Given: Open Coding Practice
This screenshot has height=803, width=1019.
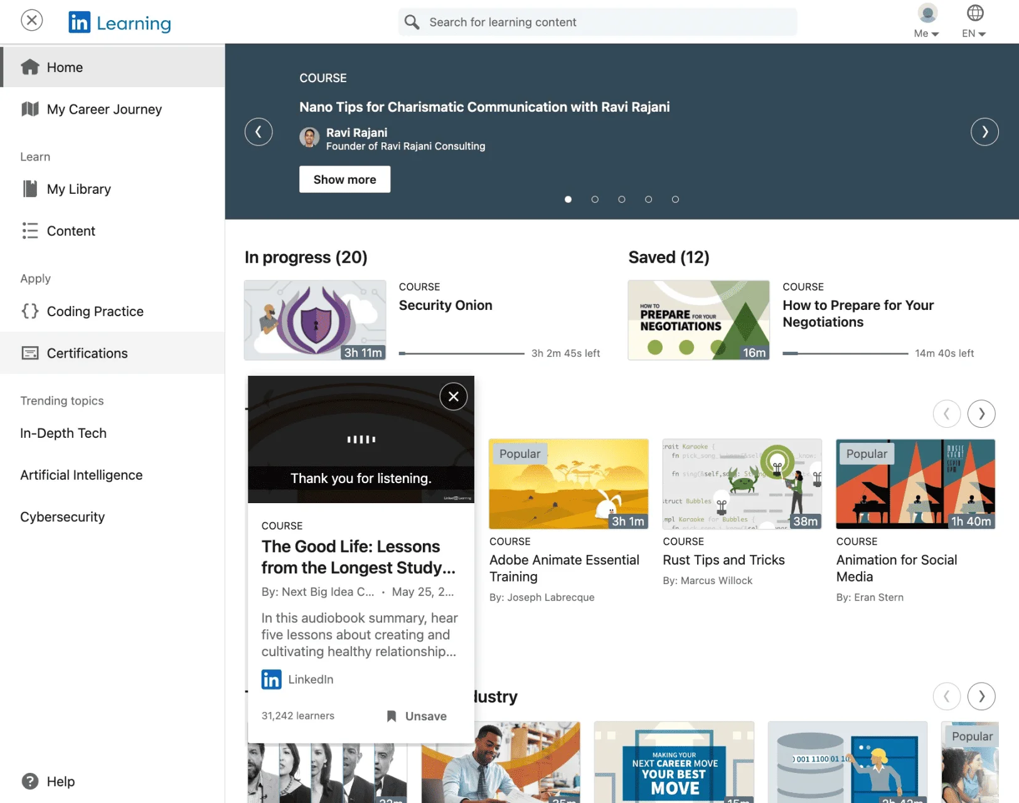Looking at the screenshot, I should [112, 311].
